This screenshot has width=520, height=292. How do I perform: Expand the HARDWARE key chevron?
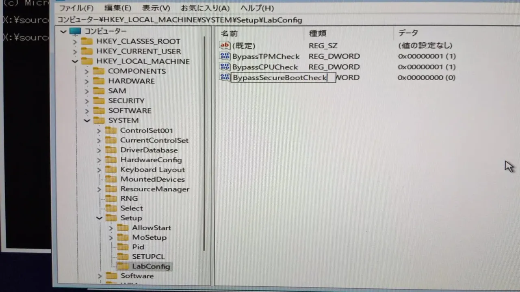click(x=87, y=81)
